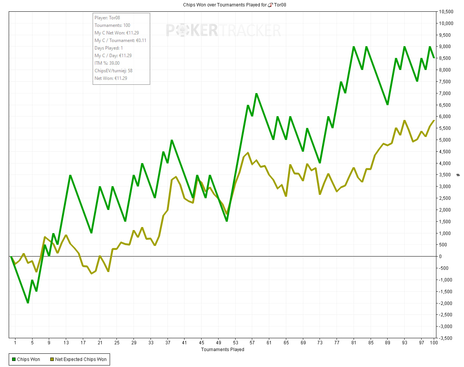Viewport: 464px width, 367px height.
Task: Click the olive Net Expected Chips Won swatch
Action: (x=52, y=359)
